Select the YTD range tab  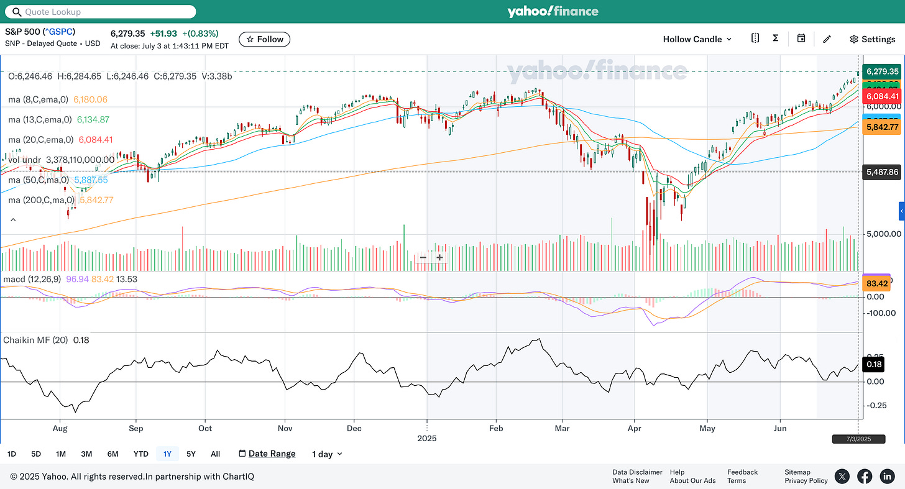141,454
